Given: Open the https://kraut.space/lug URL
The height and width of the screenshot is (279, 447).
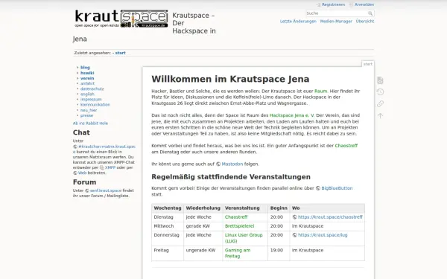Looking at the screenshot, I should [323, 235].
